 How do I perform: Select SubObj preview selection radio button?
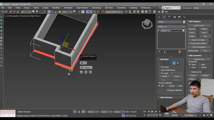(x=167, y=86)
